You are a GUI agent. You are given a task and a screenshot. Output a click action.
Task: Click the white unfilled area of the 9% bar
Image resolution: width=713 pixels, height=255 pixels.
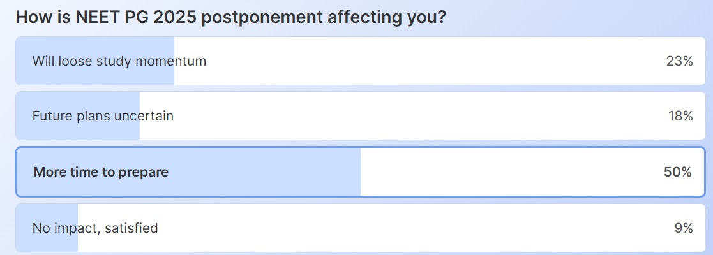coord(383,228)
